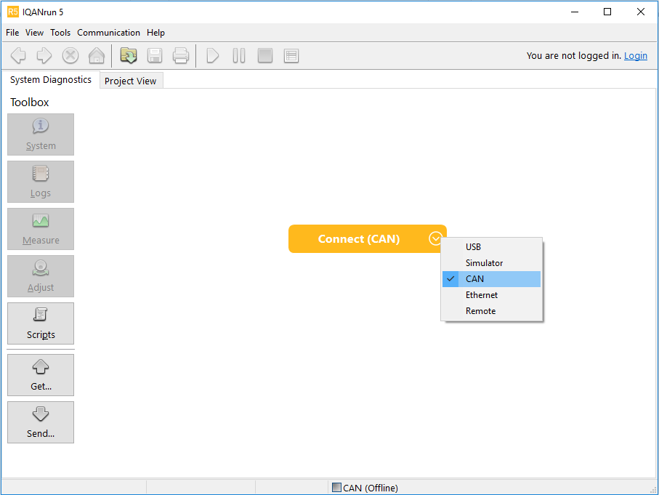Click the Print toolbar icon

pyautogui.click(x=181, y=55)
